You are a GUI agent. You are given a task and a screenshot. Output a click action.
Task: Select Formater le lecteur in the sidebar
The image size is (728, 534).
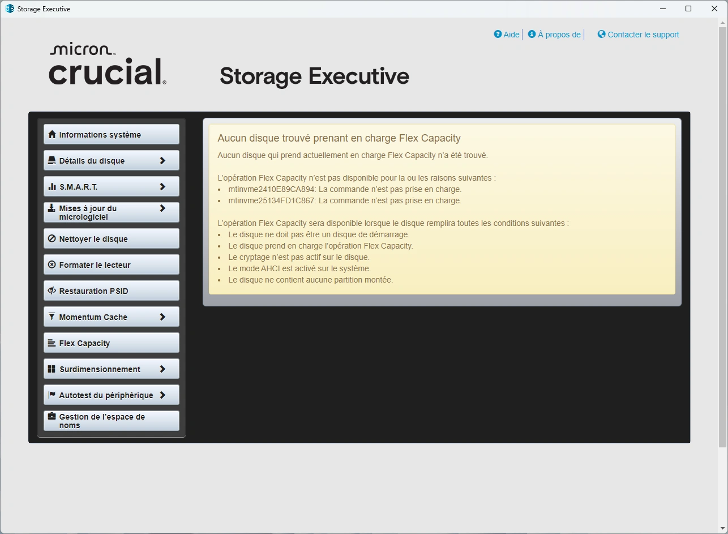point(112,264)
